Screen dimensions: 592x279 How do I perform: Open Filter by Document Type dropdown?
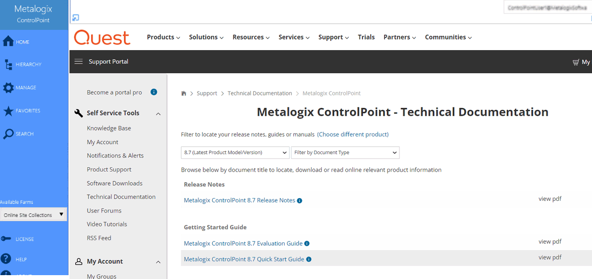[345, 153]
